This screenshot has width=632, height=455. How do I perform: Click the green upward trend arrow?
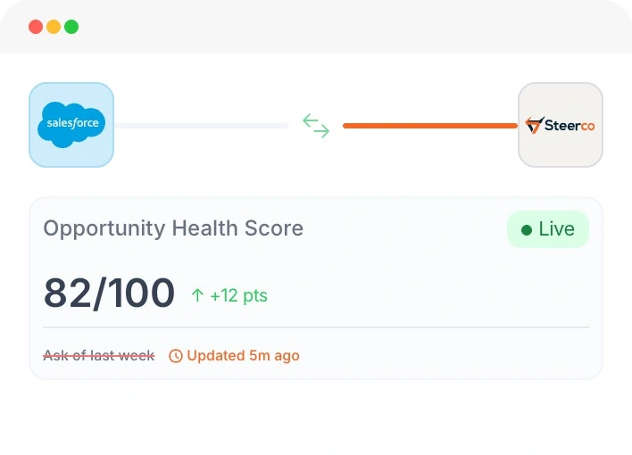pyautogui.click(x=197, y=295)
